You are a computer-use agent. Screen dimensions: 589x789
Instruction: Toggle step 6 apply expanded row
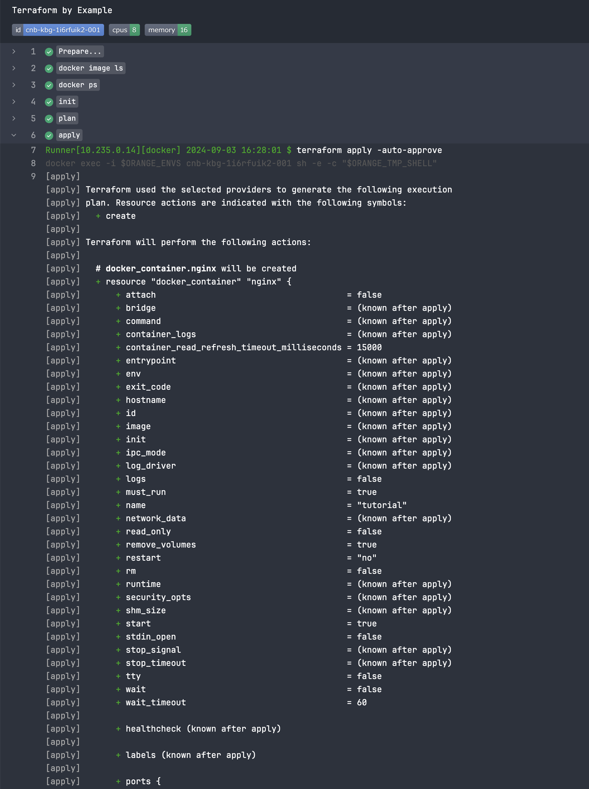point(14,135)
